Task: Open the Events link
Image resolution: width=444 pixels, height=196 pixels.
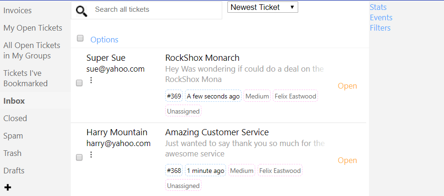Action: tap(381, 17)
